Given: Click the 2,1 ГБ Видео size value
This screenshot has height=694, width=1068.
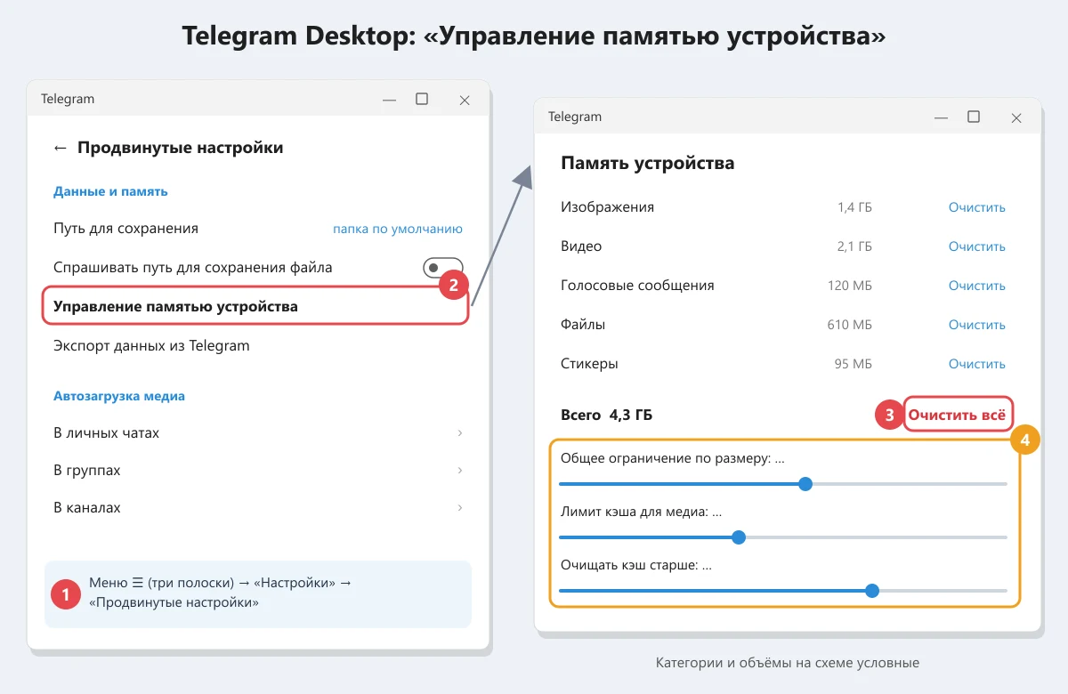Looking at the screenshot, I should click(854, 246).
